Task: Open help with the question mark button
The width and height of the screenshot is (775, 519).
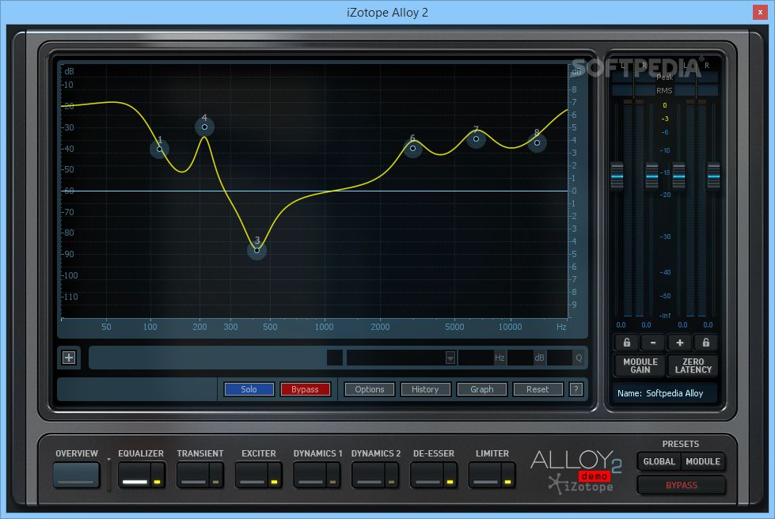Action: (576, 389)
